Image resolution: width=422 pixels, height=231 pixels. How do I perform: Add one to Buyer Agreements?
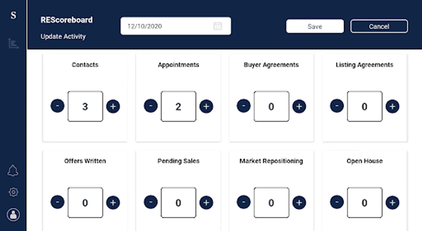tap(299, 106)
